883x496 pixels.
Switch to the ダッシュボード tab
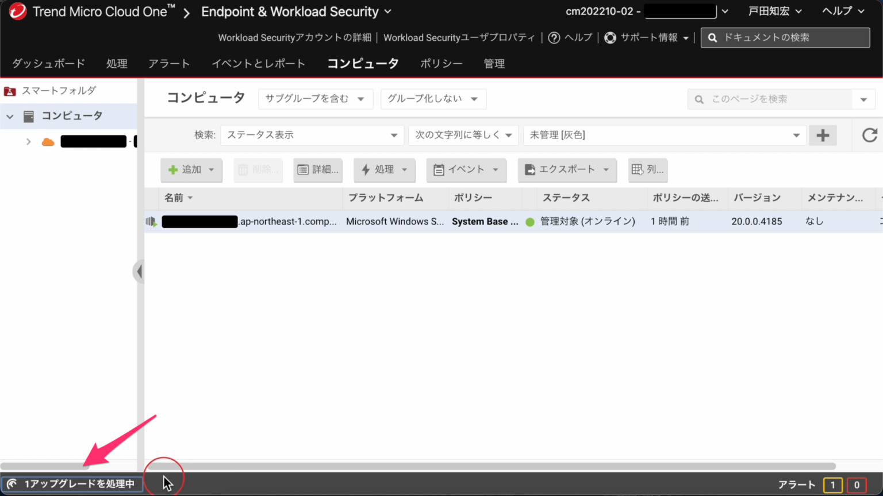coord(48,64)
